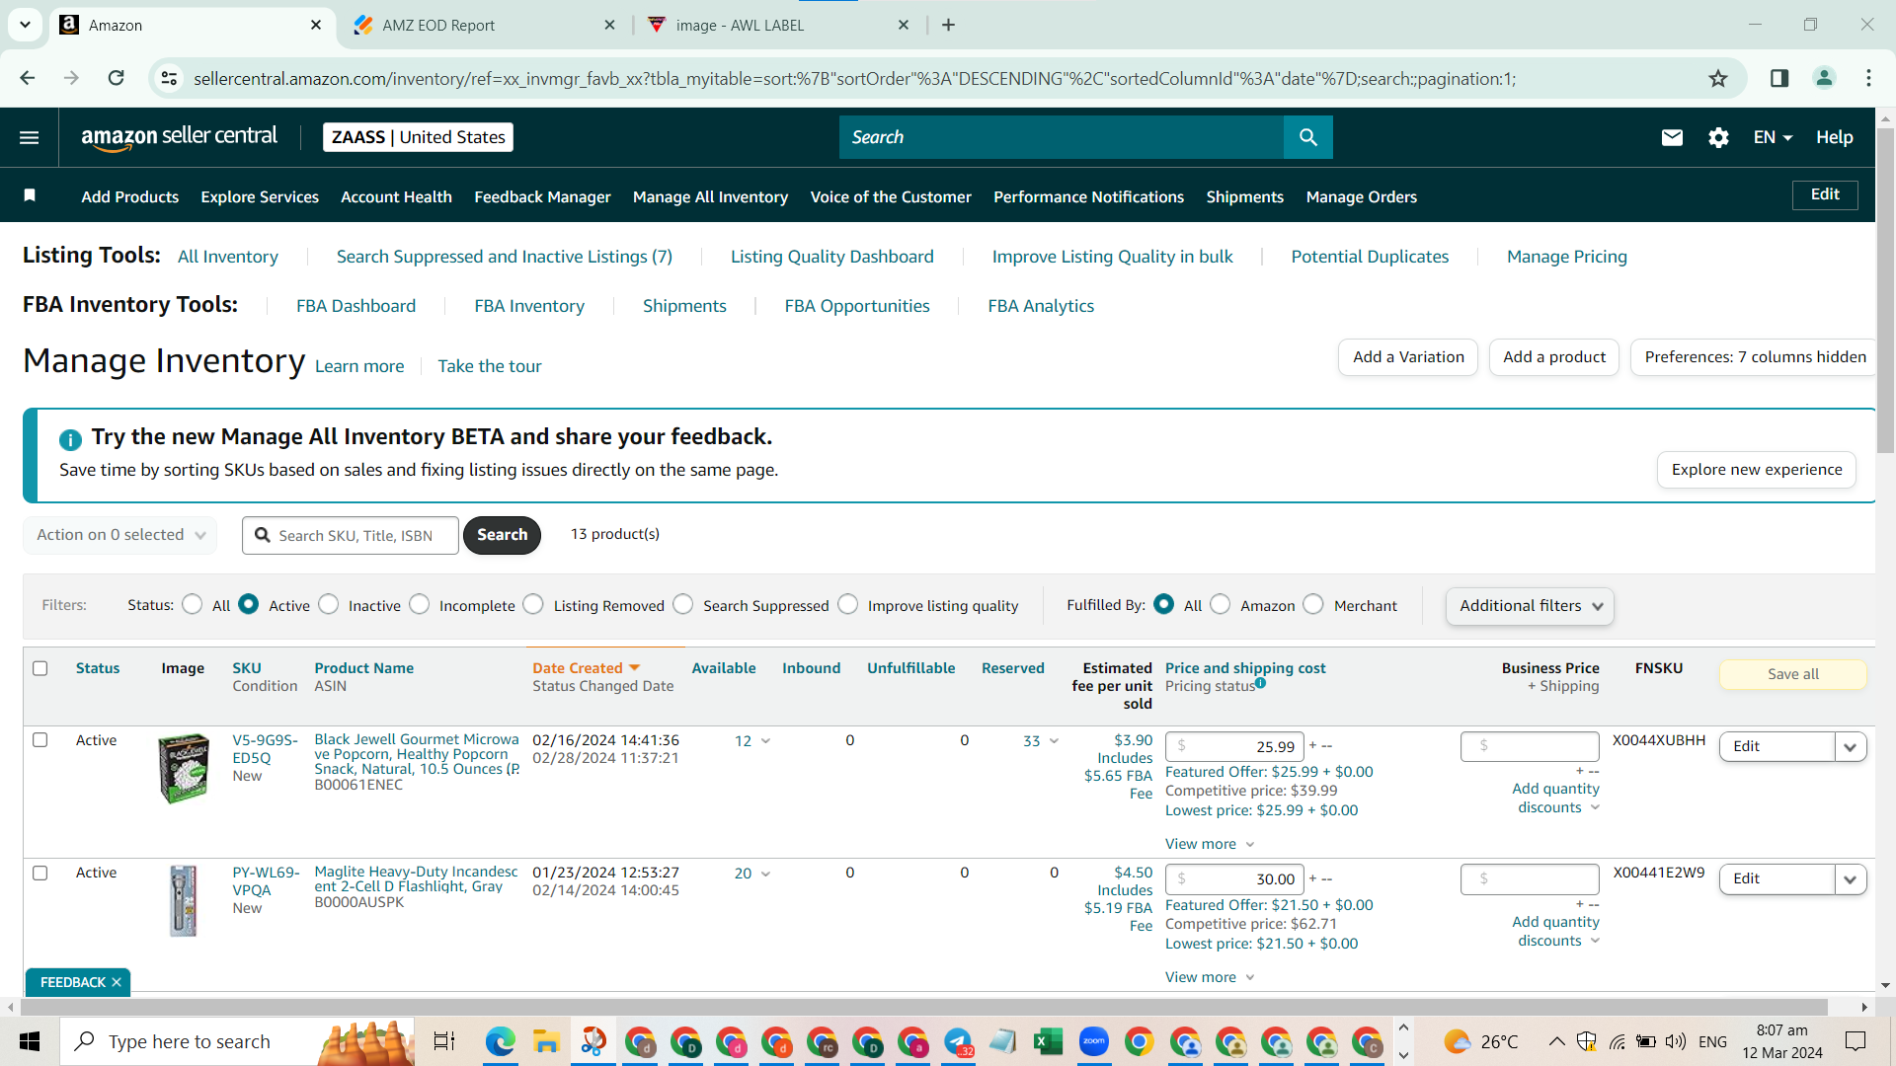Click the Pricing status info icon
The height and width of the screenshot is (1066, 1896).
pos(1261,683)
